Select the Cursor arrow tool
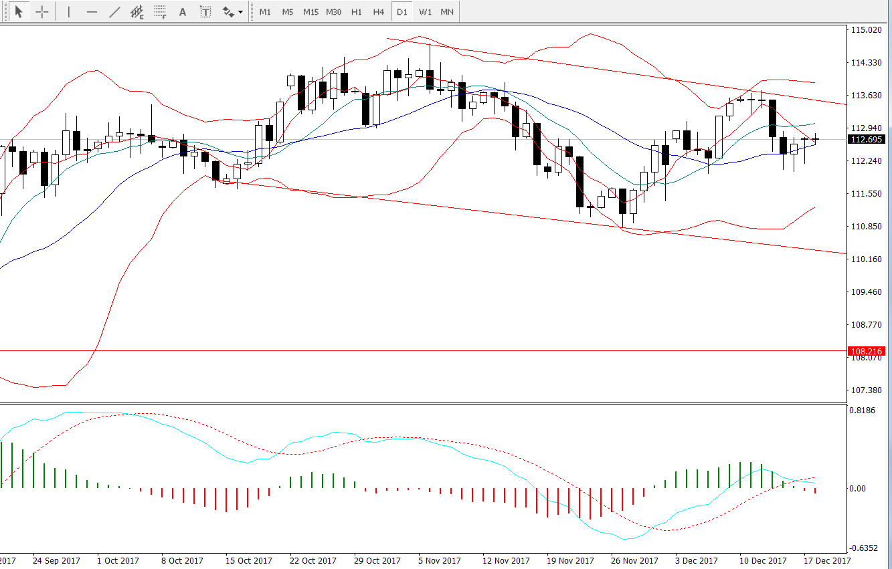892x569 pixels. click(x=19, y=11)
